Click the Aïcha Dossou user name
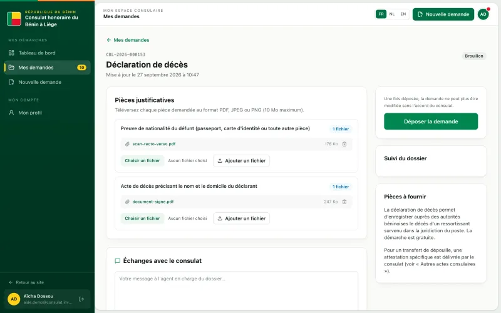This screenshot has height=313, width=501. (38, 296)
